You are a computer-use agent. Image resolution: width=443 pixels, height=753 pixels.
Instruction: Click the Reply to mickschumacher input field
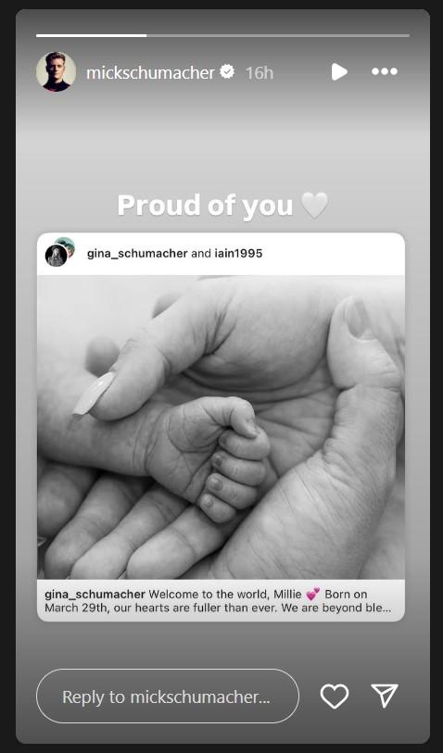(x=167, y=696)
